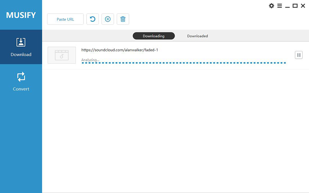Pause all downloads using the toolbar pause icon
The width and height of the screenshot is (309, 193).
(x=108, y=19)
